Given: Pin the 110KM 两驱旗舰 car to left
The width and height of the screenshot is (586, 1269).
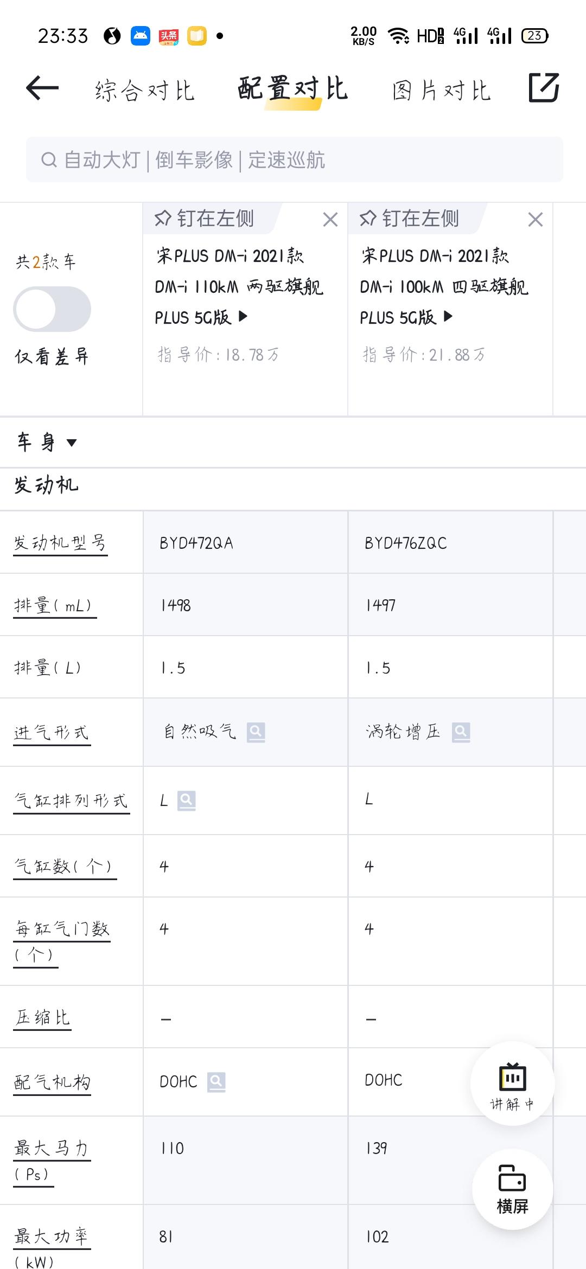Looking at the screenshot, I should pos(205,219).
